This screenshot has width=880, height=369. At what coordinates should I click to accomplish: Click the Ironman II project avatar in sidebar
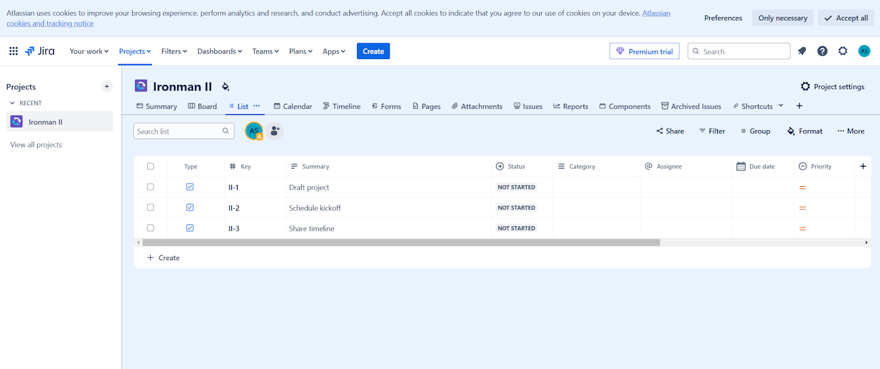pyautogui.click(x=16, y=122)
